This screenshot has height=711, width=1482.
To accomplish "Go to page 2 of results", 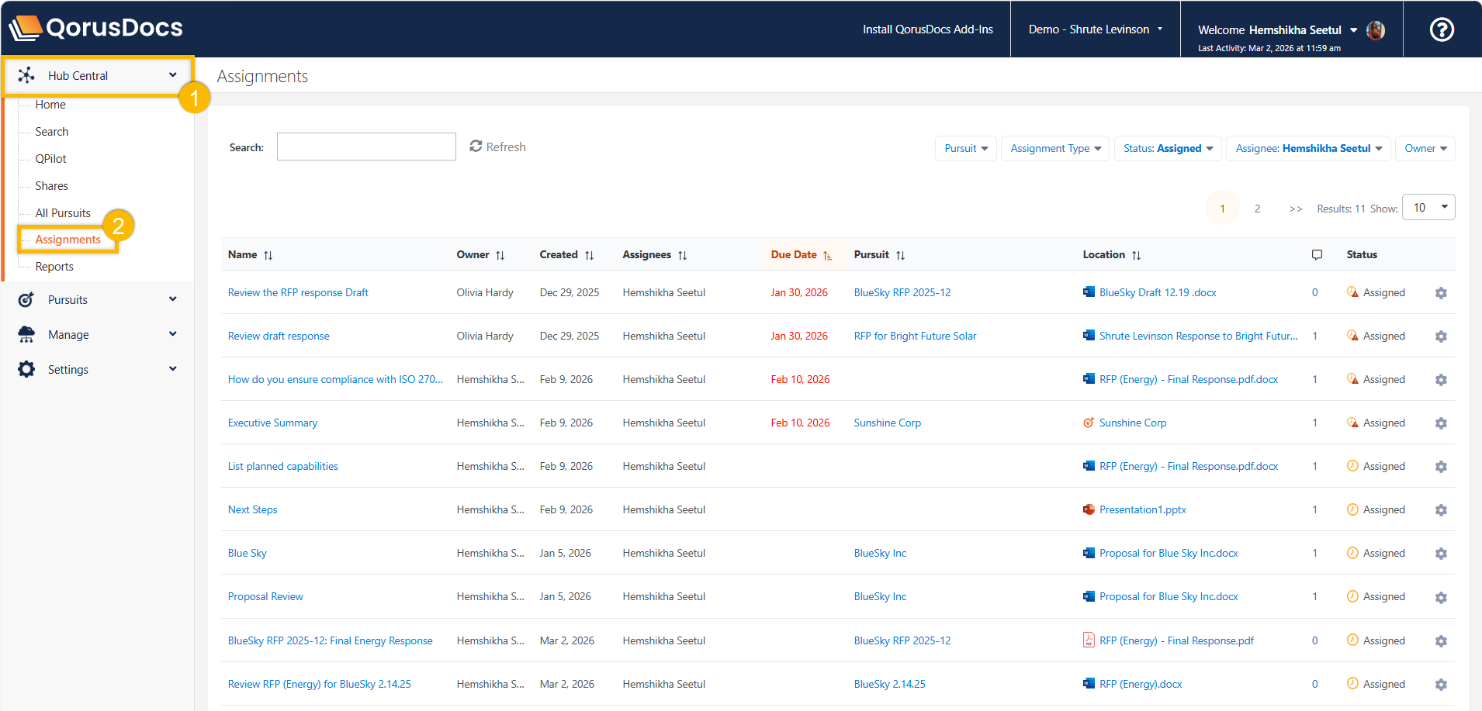I will (1257, 209).
